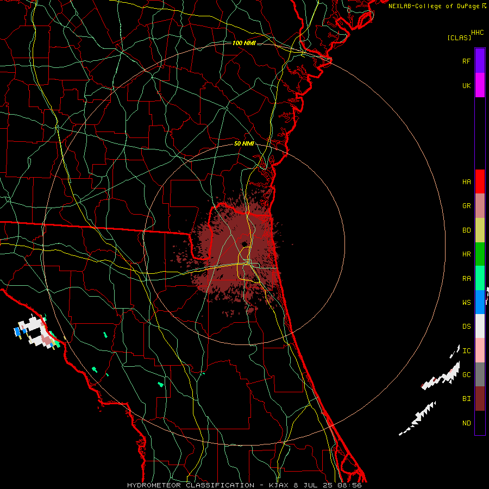Click the "HYDROMETEOR CLASSIFICATION" caption text

click(191, 485)
